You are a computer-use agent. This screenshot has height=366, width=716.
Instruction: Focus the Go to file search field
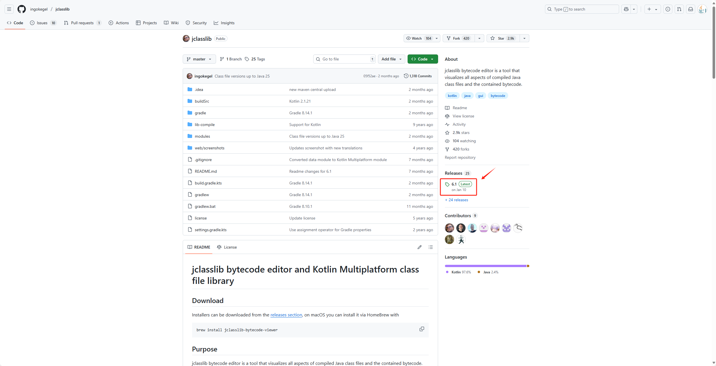pos(344,59)
